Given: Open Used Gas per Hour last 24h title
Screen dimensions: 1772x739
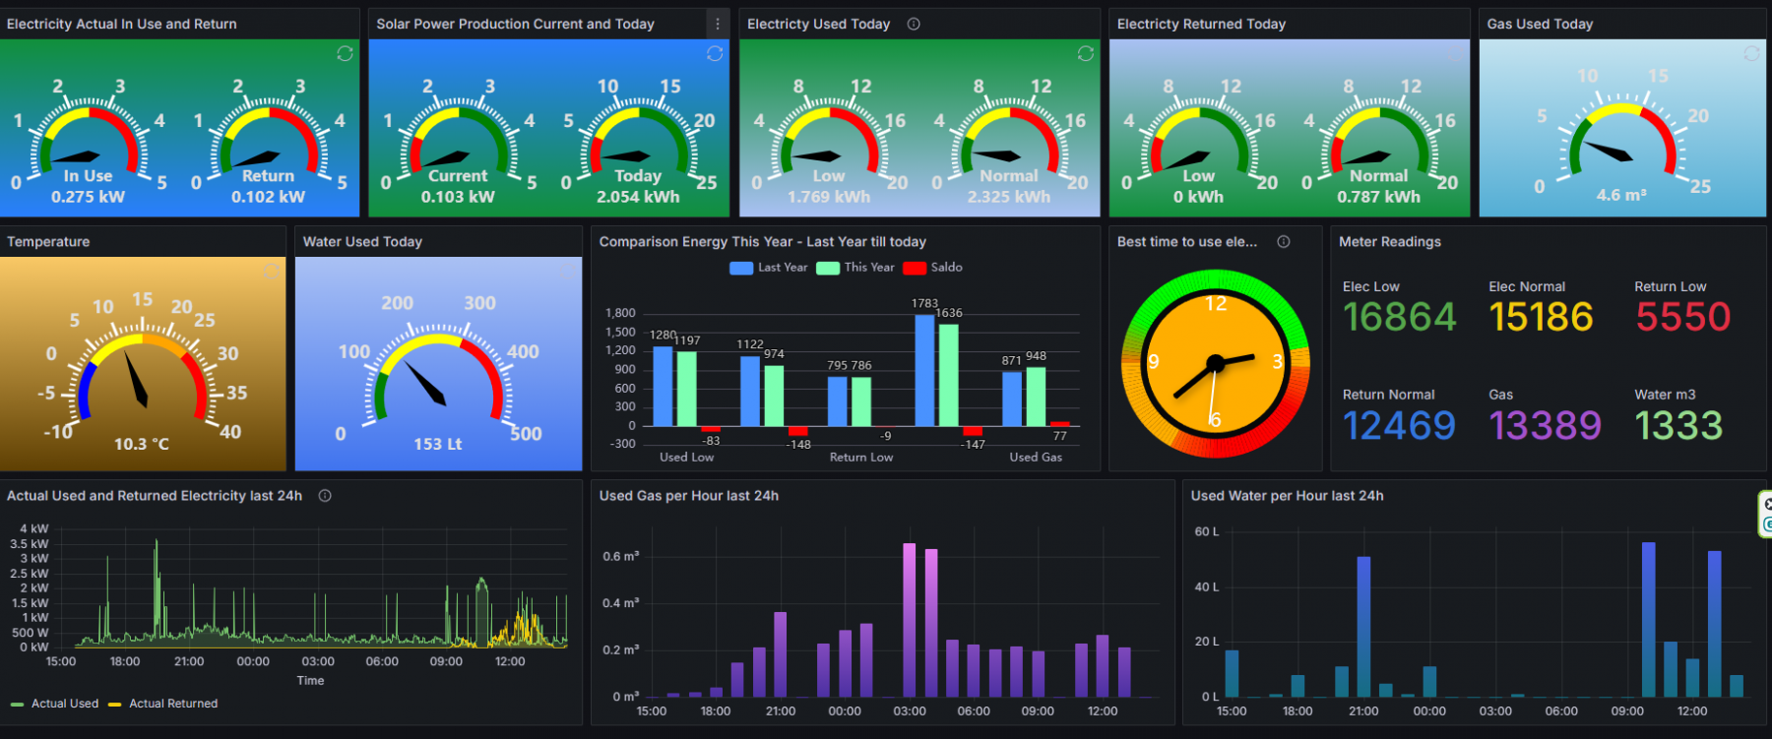Looking at the screenshot, I should (x=688, y=496).
